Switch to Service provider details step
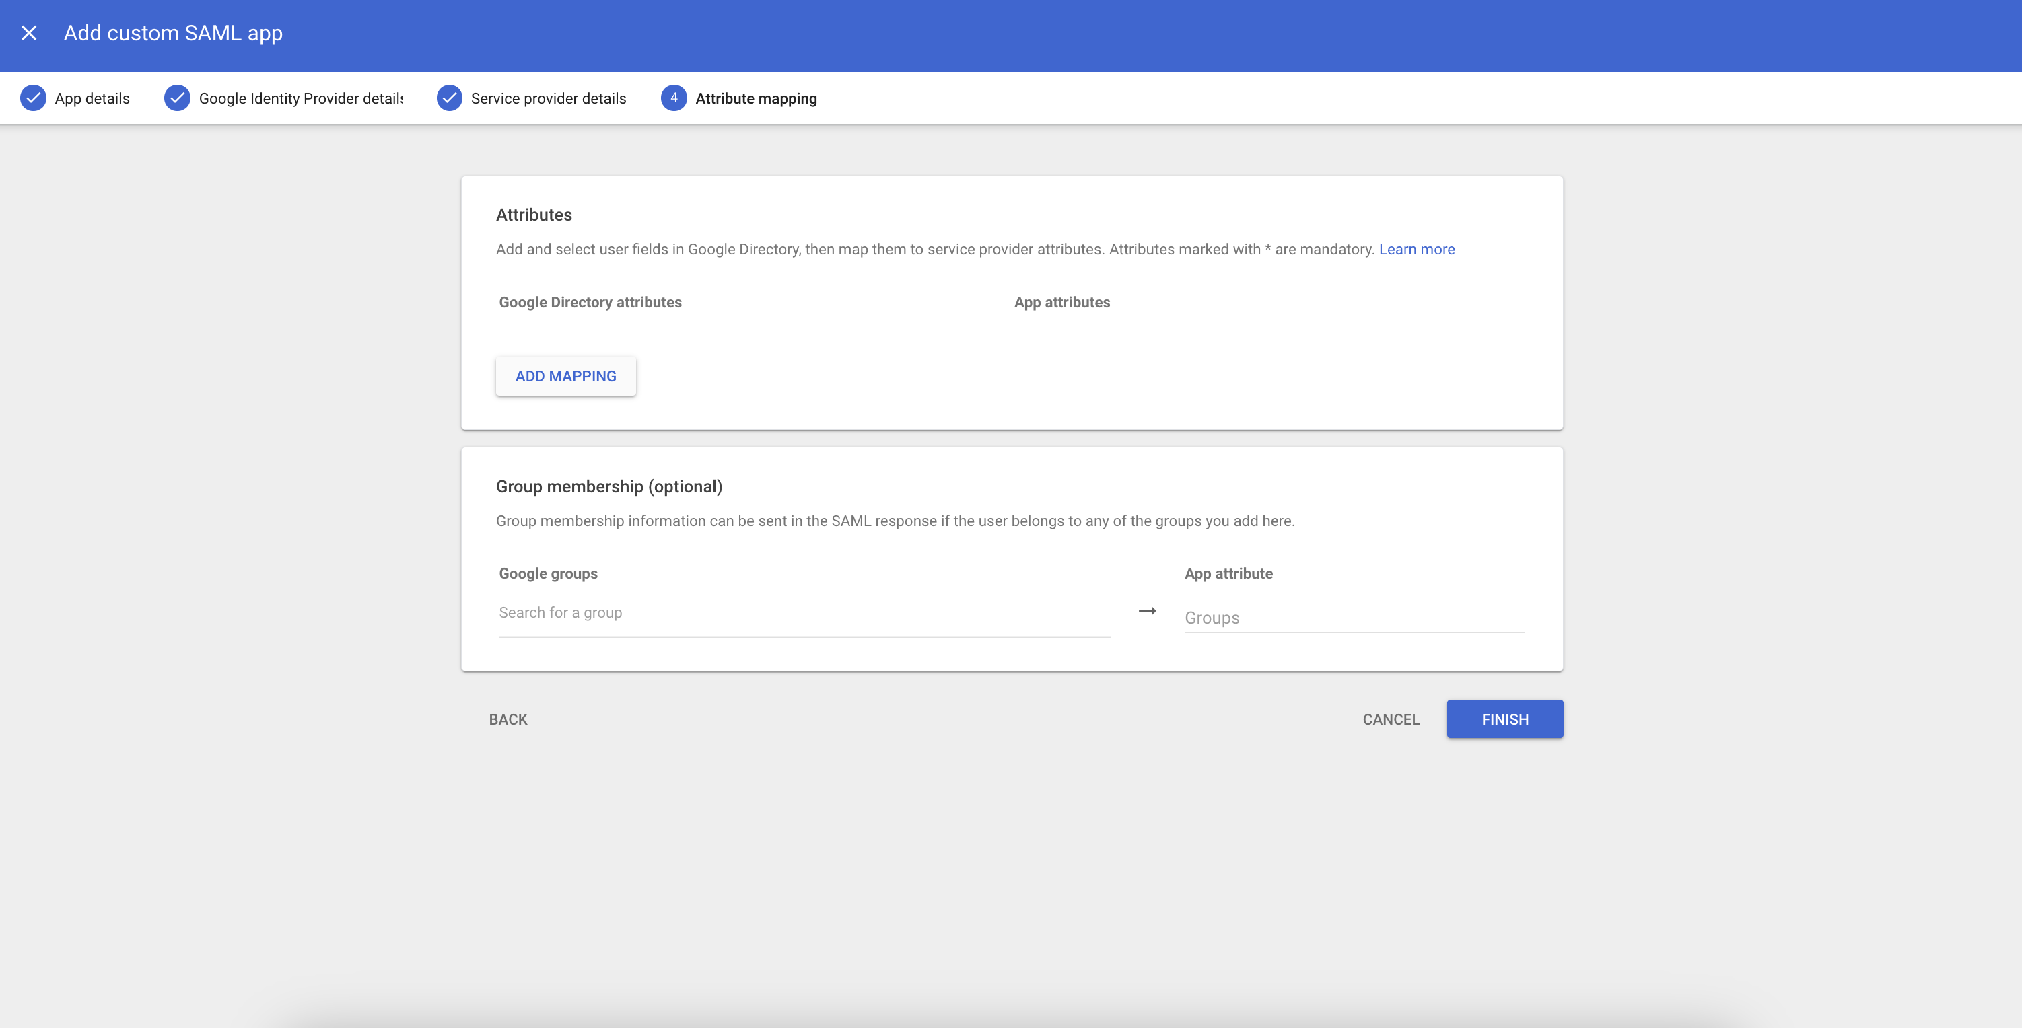This screenshot has height=1028, width=2022. pos(548,98)
